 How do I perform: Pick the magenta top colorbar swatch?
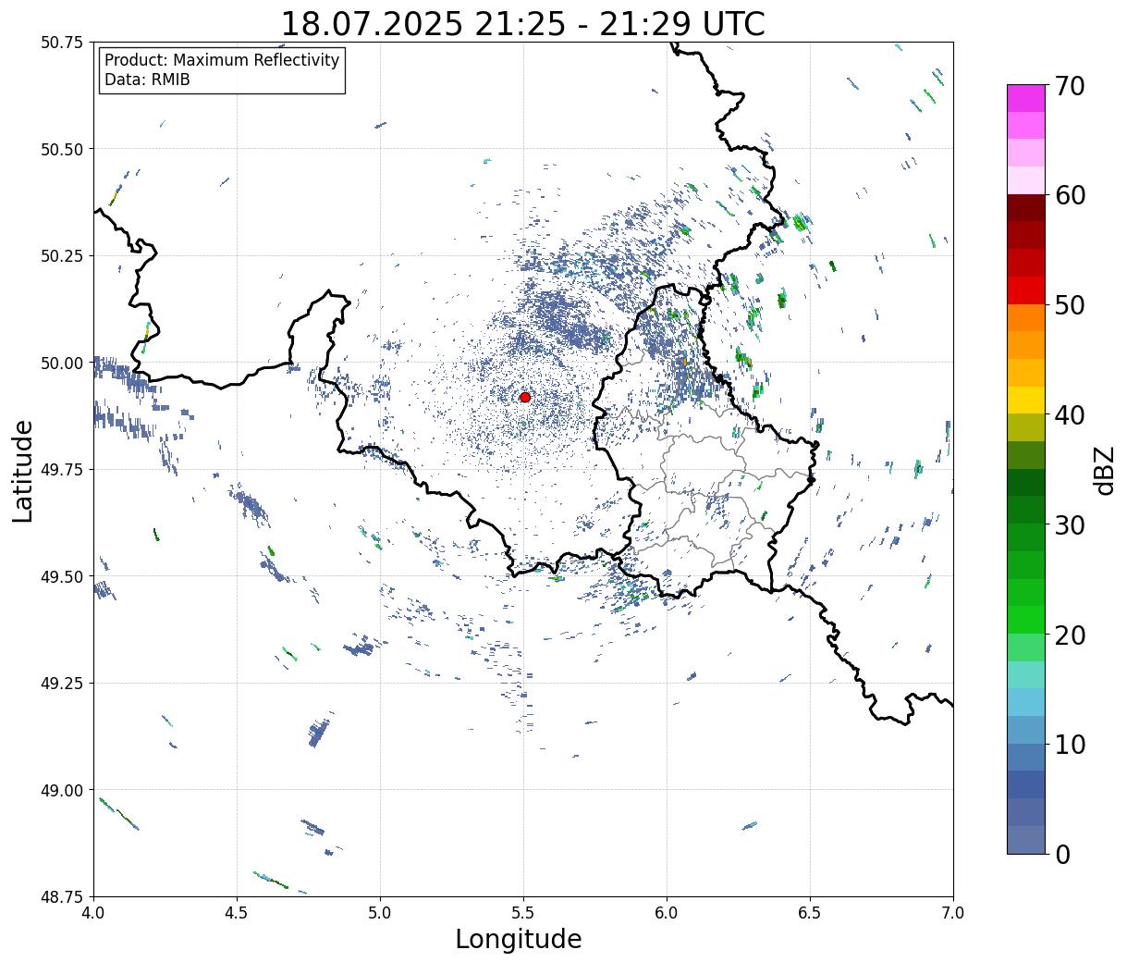pos(1026,98)
